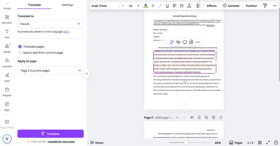Toggle italic formatting
The height and width of the screenshot is (146, 280).
click(x=160, y=6)
